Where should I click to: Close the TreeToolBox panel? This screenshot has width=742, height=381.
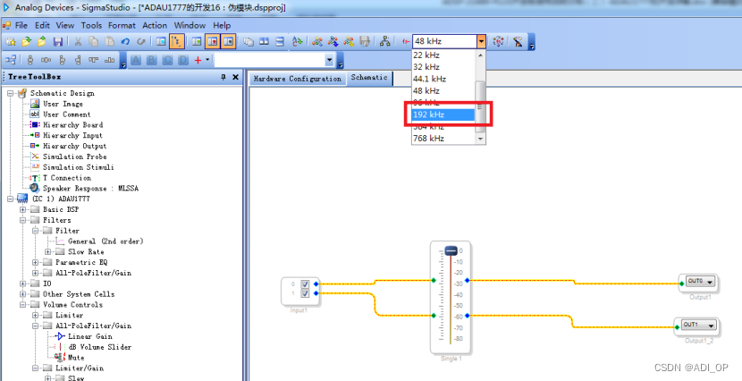pyautogui.click(x=236, y=77)
